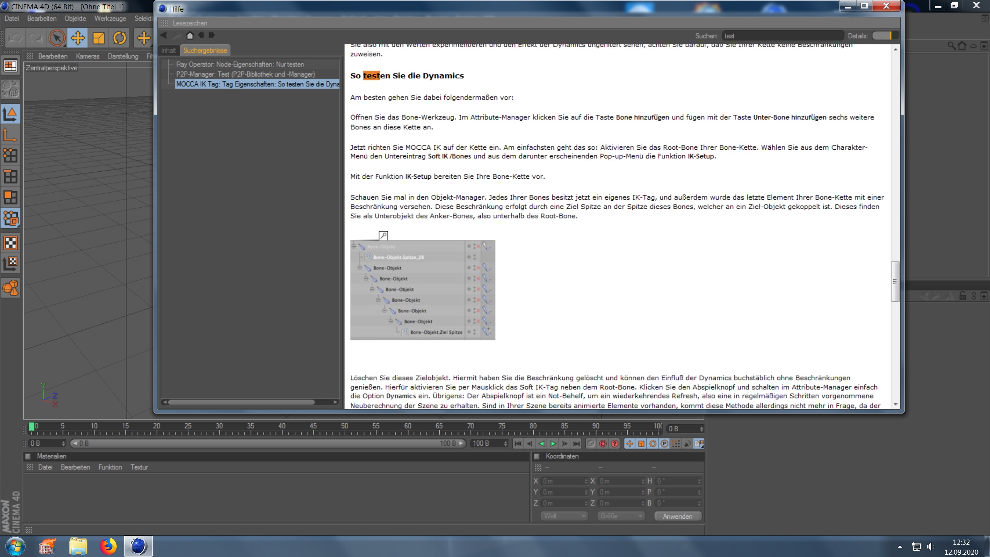Toggle parameter keyframe recording P icon
Viewport: 990px width, 557px height.
click(x=664, y=444)
